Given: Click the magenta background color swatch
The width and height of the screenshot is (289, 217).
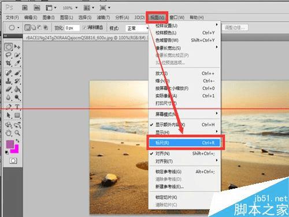Looking at the screenshot, I should 16,151.
